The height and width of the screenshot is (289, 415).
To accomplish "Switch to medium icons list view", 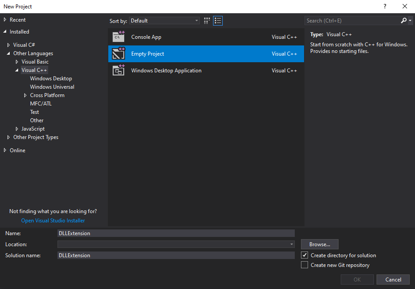I will [x=218, y=21].
